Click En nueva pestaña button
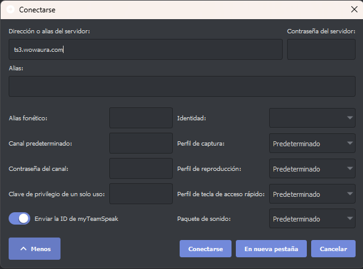The image size is (363, 269). (271, 249)
